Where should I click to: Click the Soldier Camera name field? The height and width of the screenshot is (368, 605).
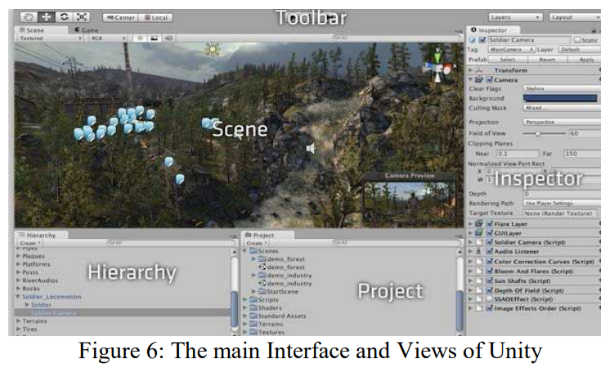(529, 40)
